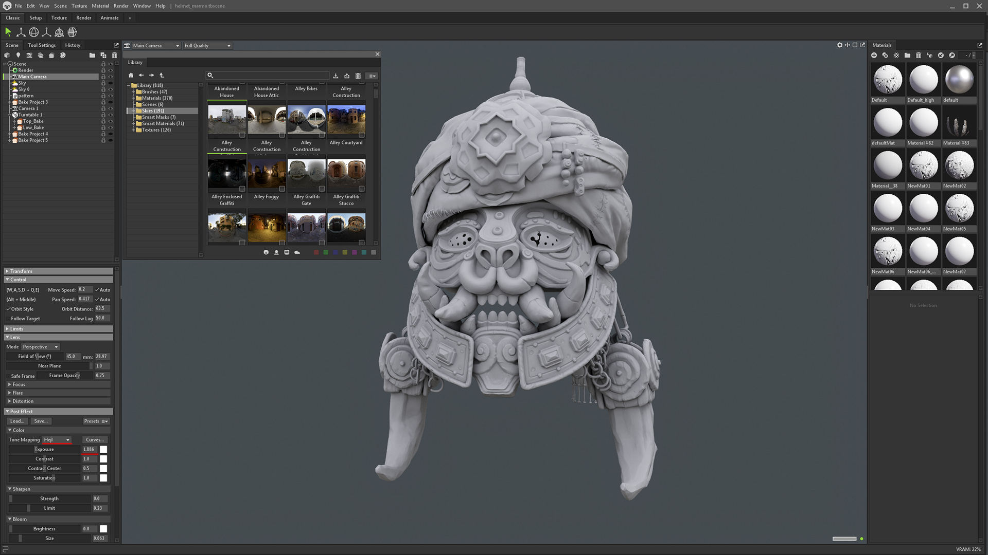Expand the Limits section

point(58,329)
